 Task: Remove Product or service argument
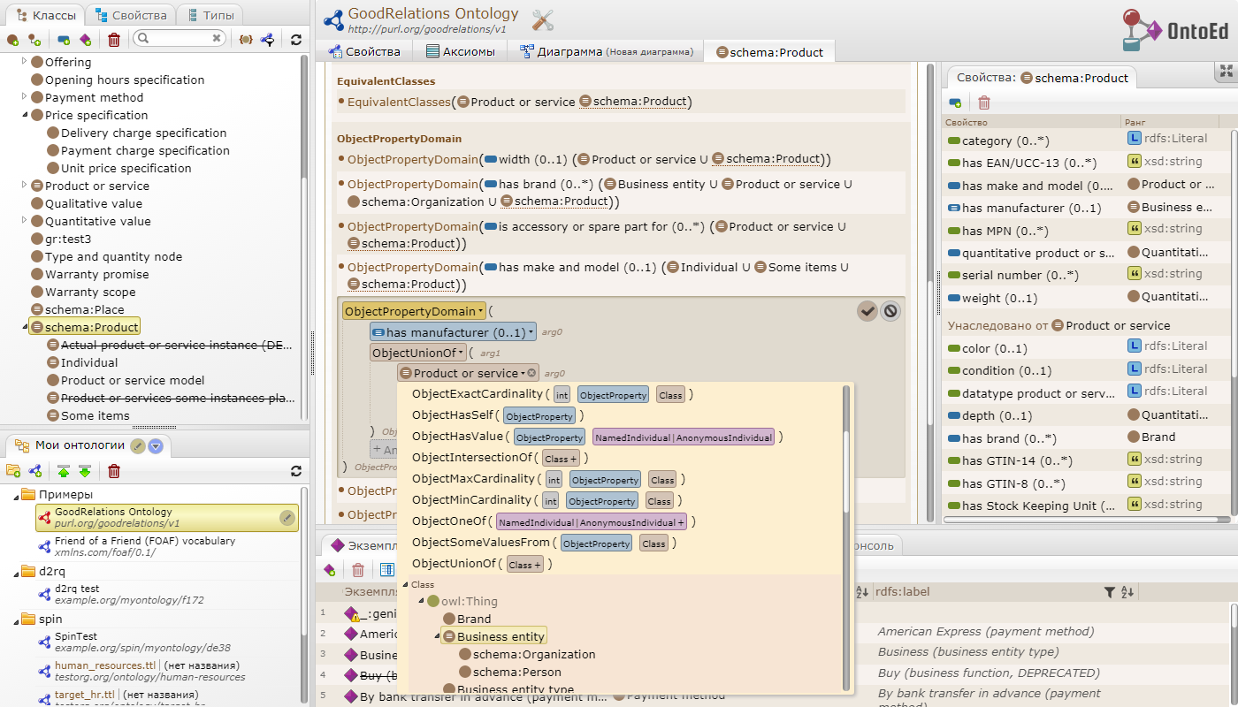pos(532,373)
